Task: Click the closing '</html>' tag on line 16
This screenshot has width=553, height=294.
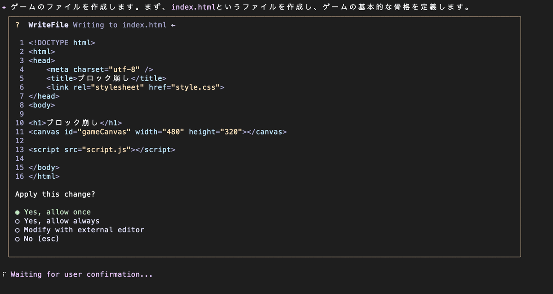Action: click(x=44, y=176)
